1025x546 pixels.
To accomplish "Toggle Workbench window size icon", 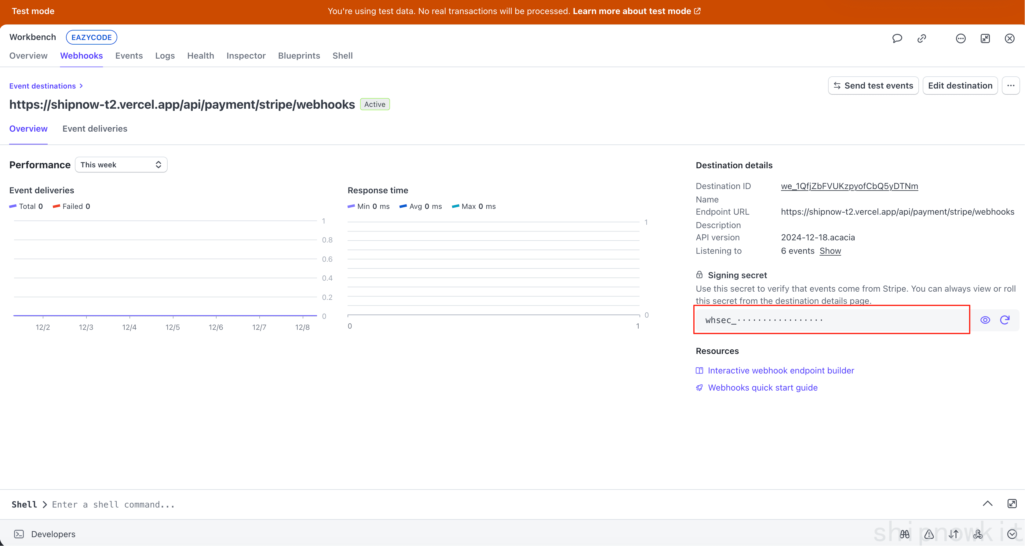I will 985,38.
